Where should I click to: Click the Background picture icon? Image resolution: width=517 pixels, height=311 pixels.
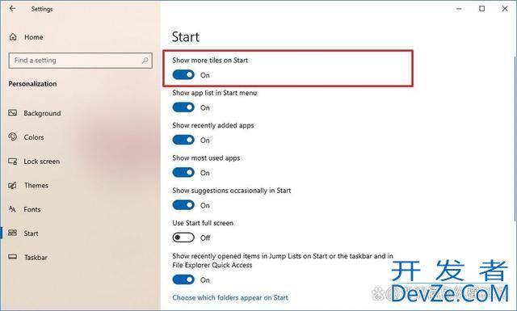click(13, 113)
